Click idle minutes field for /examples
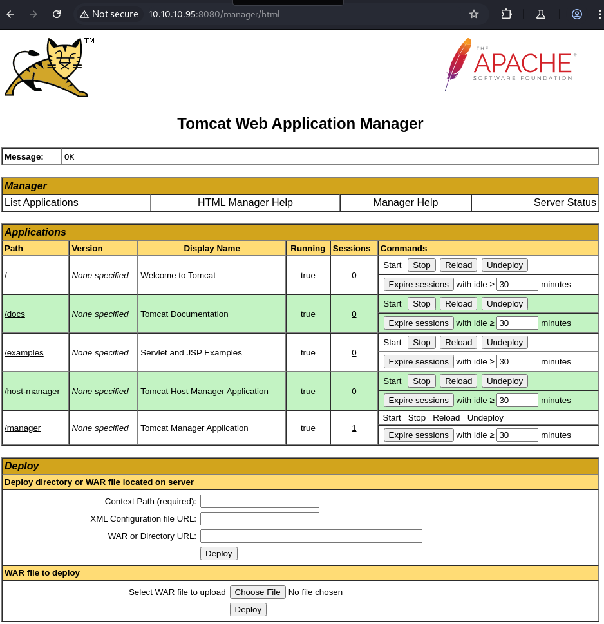Screen dimensions: 604x624 pyautogui.click(x=517, y=361)
